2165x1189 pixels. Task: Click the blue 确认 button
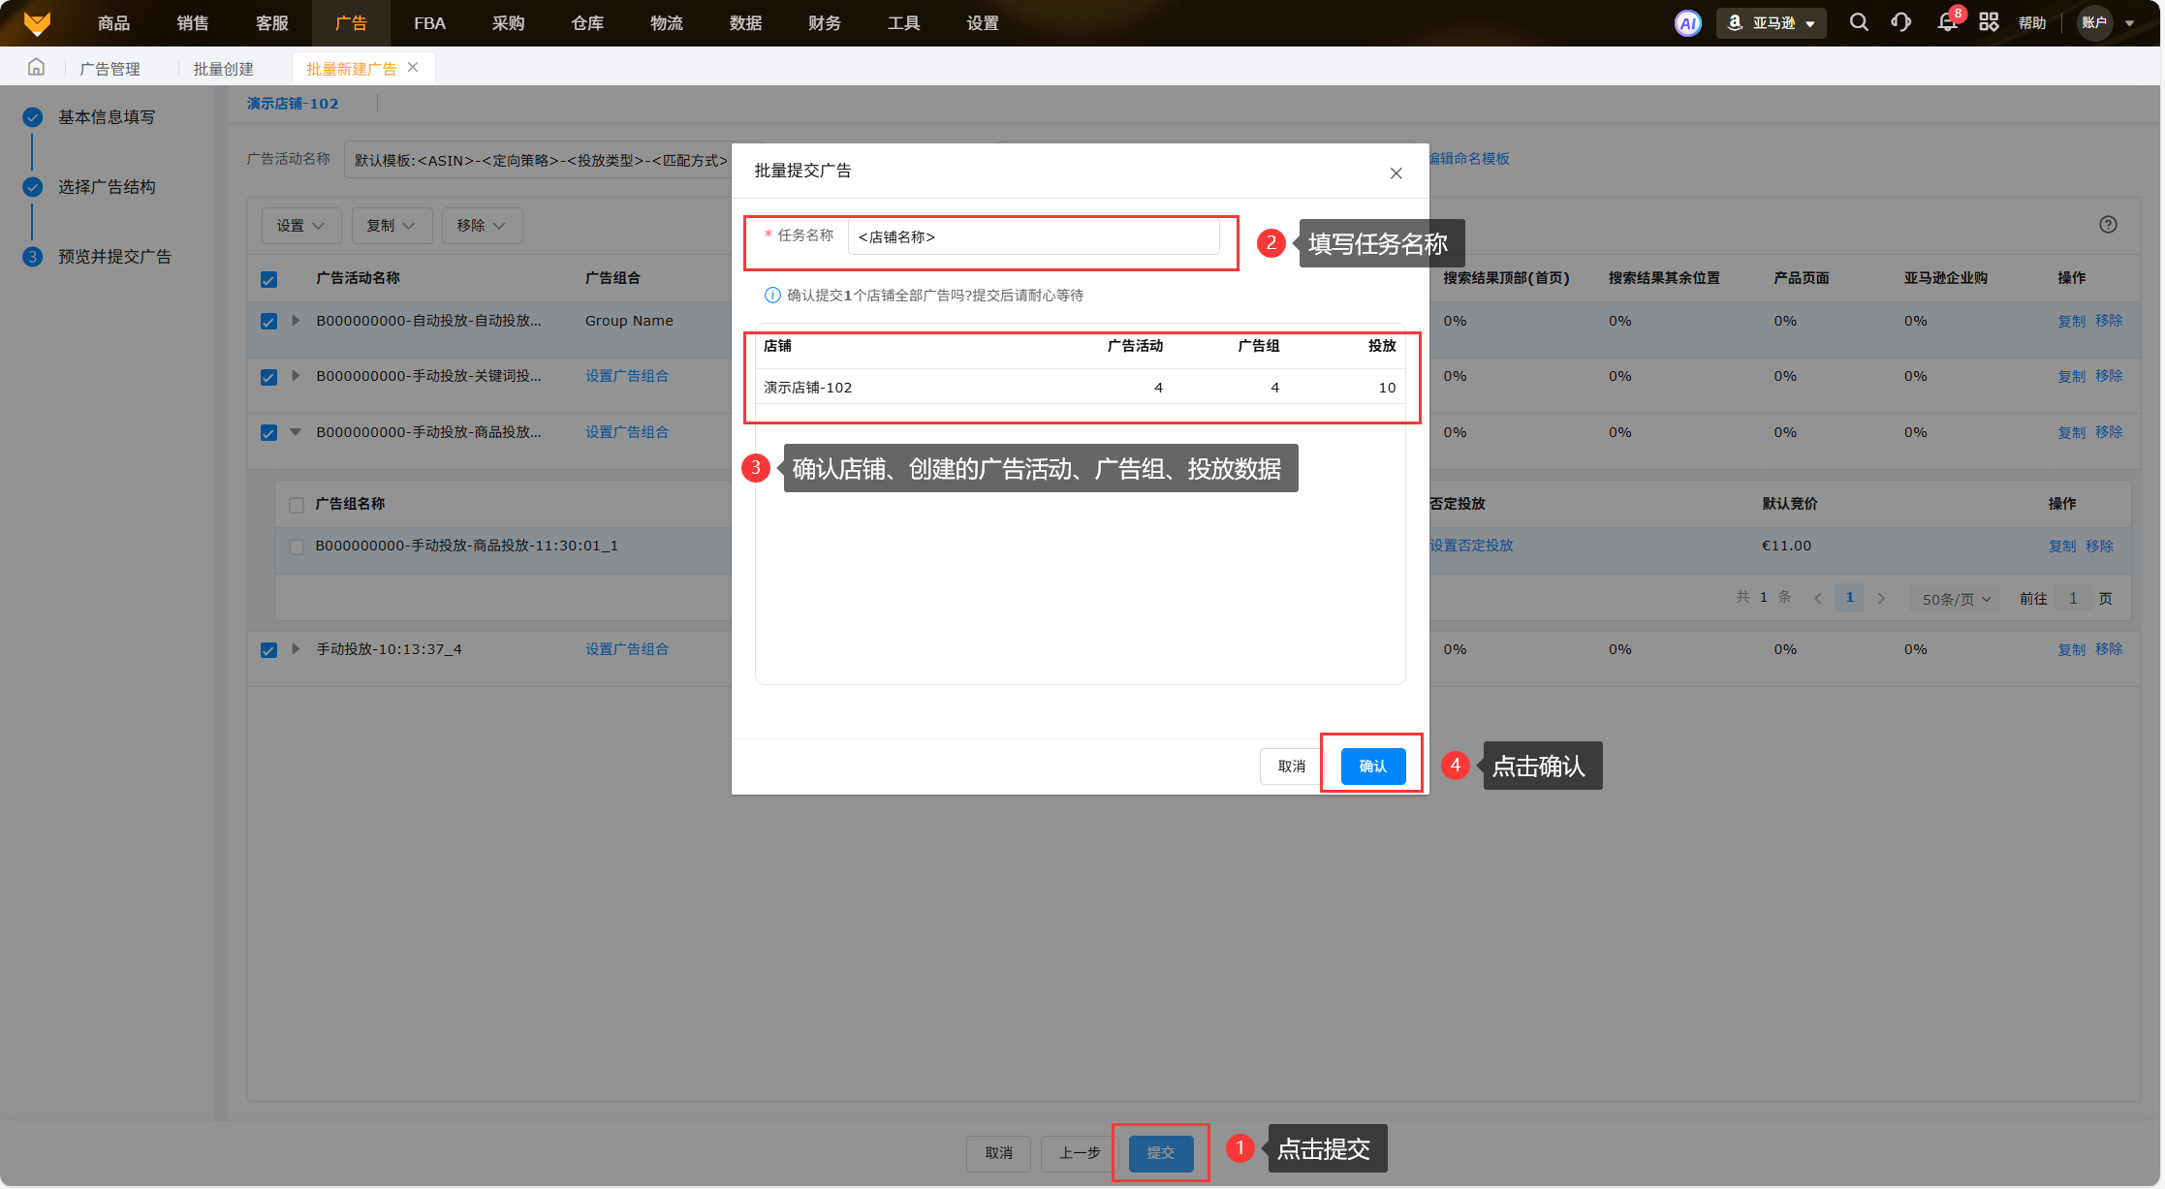[1372, 767]
